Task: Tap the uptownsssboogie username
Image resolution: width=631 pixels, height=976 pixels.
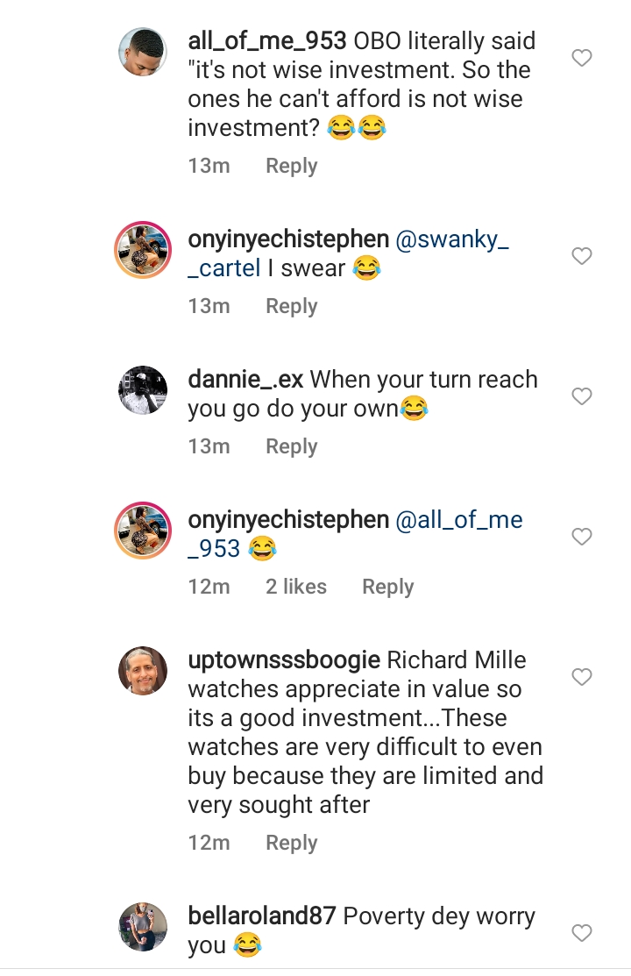Action: point(284,660)
